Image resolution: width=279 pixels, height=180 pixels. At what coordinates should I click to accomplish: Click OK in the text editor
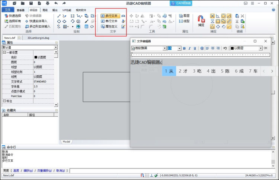point(266,48)
